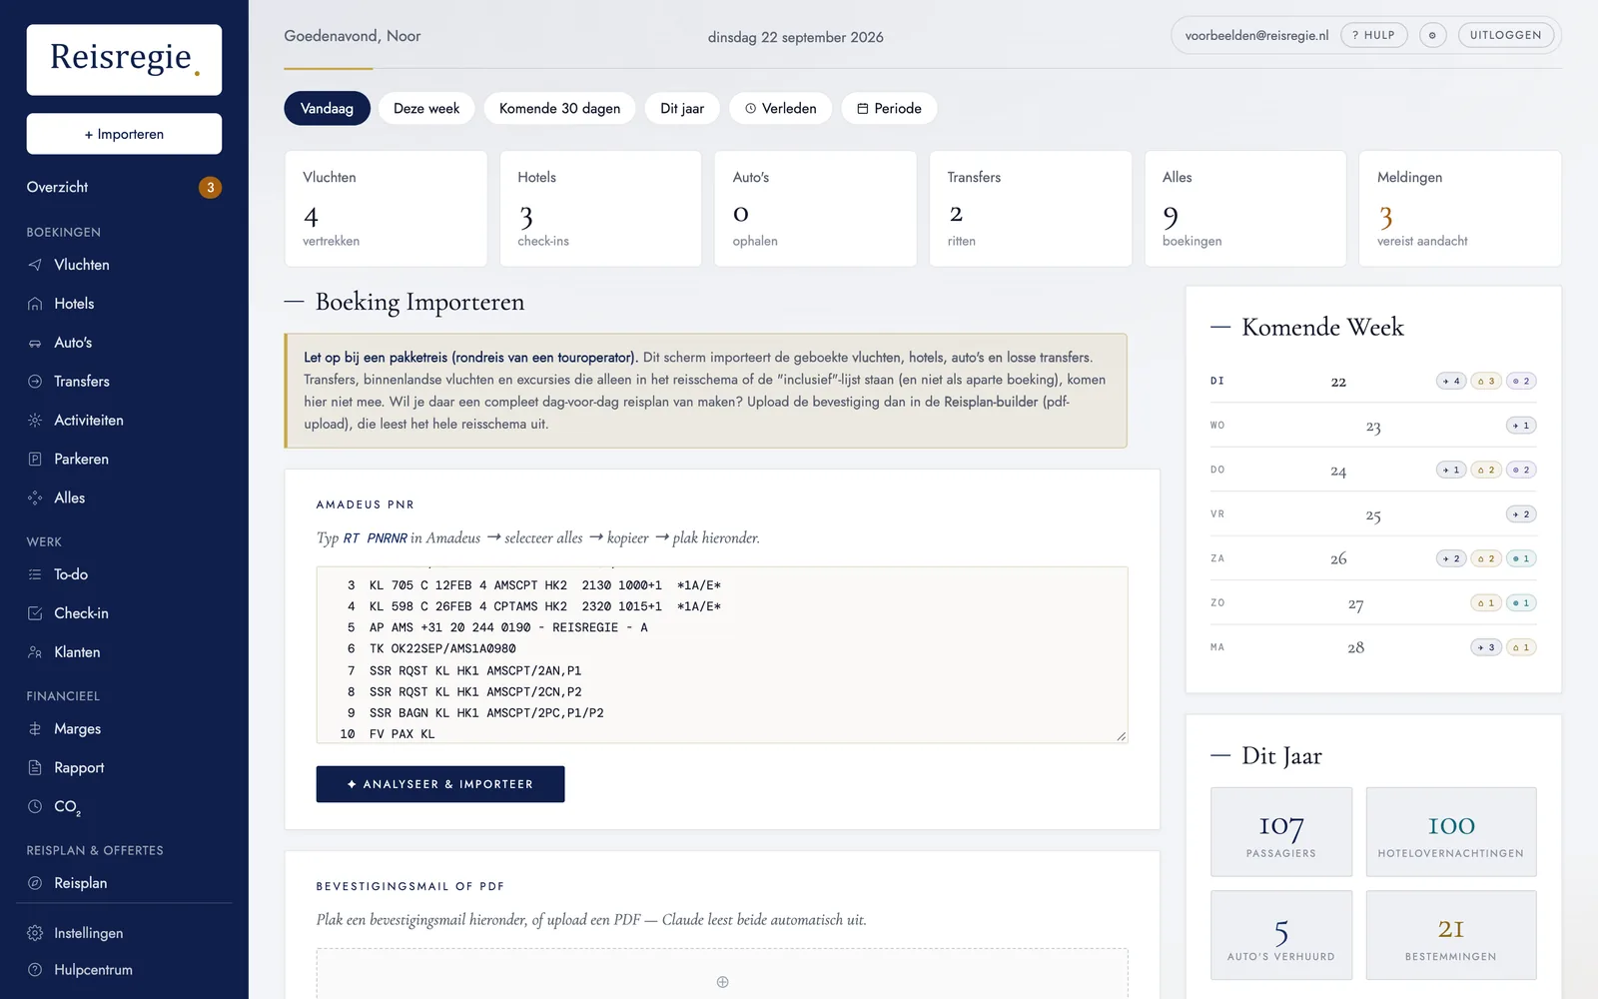Image resolution: width=1598 pixels, height=999 pixels.
Task: Select Tuesday 22 in Komende Week
Action: point(1373,381)
